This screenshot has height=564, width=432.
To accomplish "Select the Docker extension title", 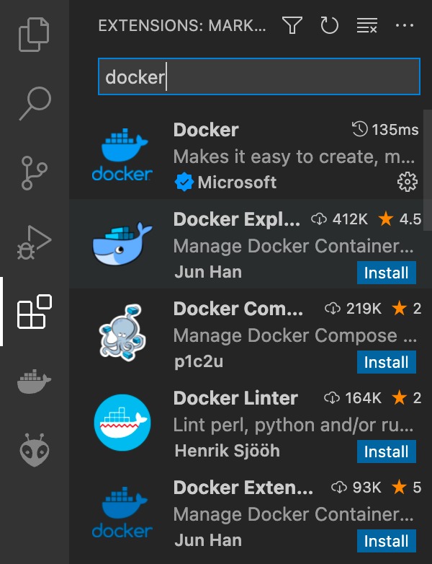I will pyautogui.click(x=206, y=130).
